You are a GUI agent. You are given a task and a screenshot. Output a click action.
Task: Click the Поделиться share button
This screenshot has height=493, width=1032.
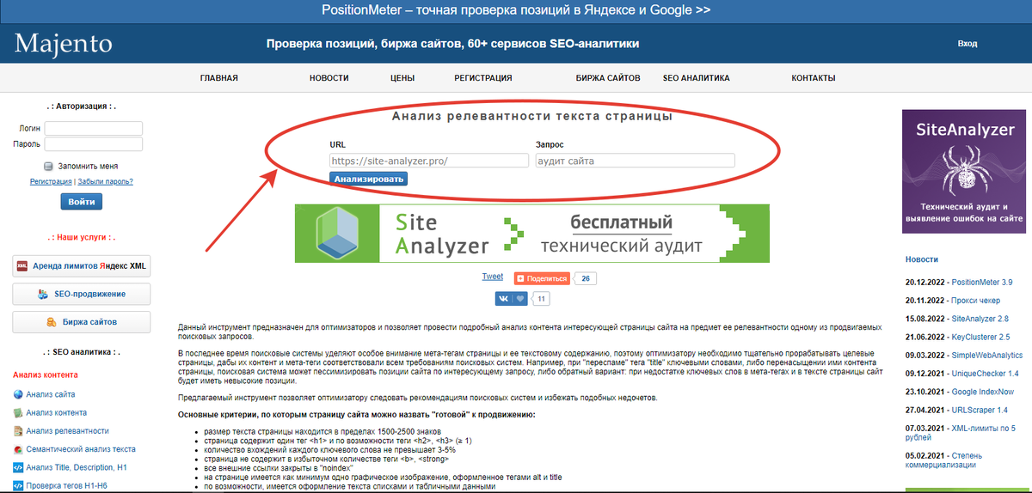(x=542, y=278)
